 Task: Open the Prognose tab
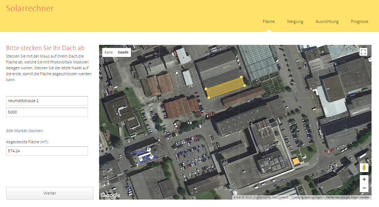(359, 21)
